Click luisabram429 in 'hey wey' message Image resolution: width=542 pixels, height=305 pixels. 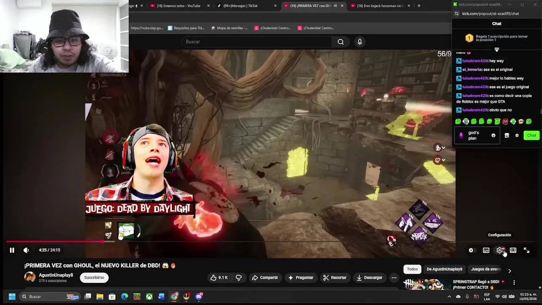475,61
